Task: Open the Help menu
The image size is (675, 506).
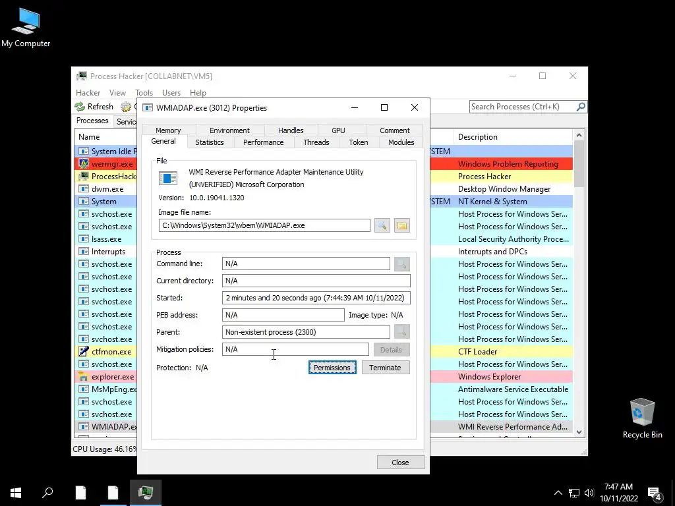Action: coord(198,93)
